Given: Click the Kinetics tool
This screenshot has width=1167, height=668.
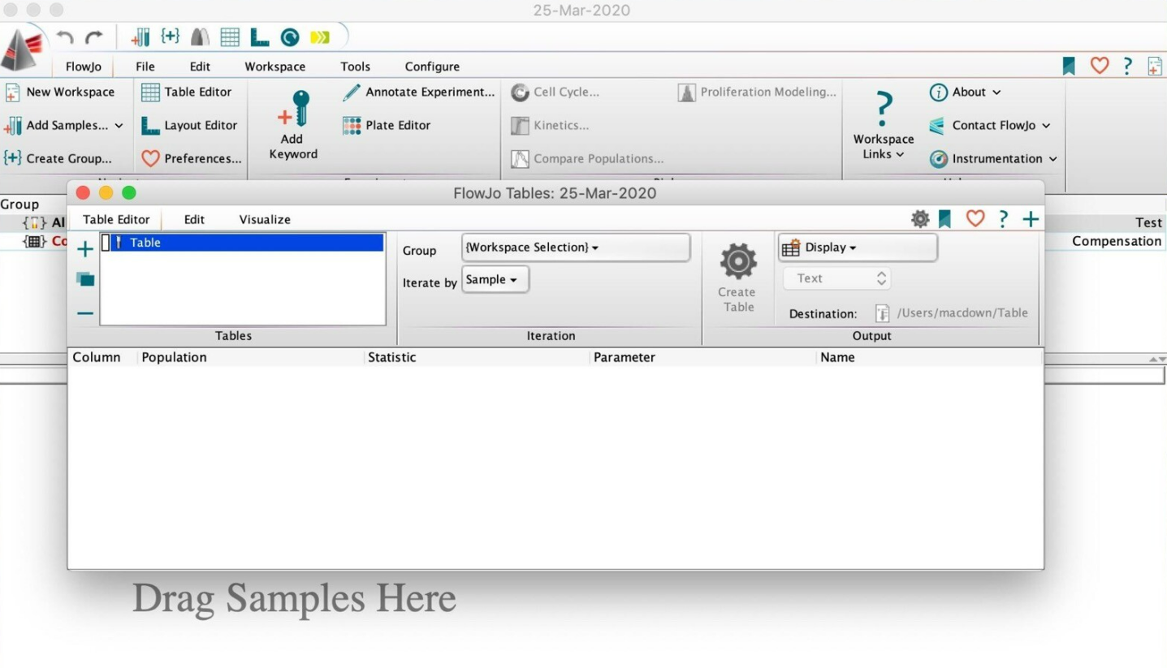Looking at the screenshot, I should click(x=550, y=125).
